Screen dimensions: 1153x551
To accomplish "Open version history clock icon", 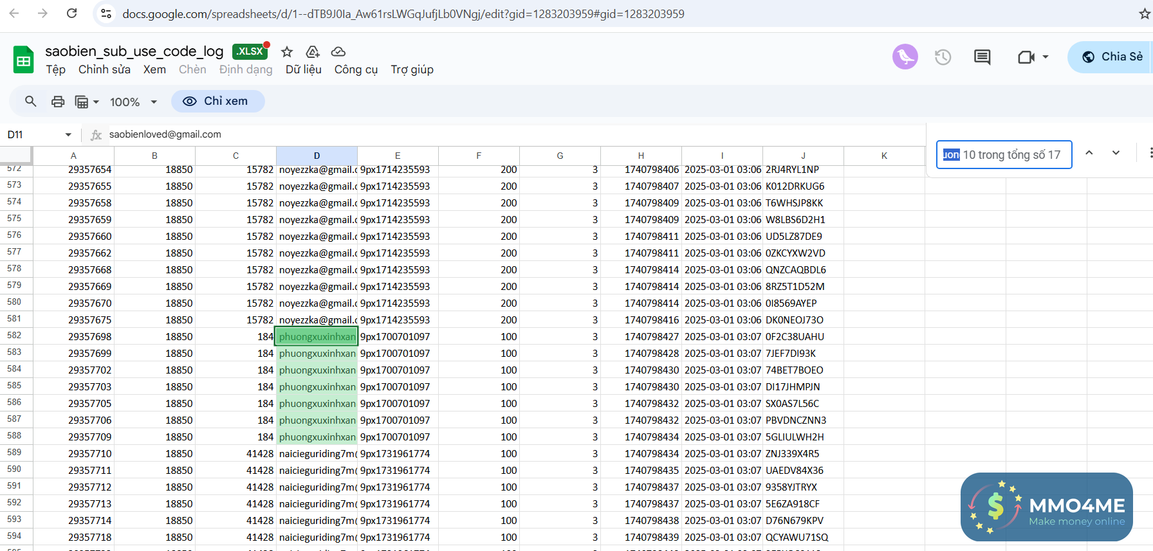I will point(943,57).
